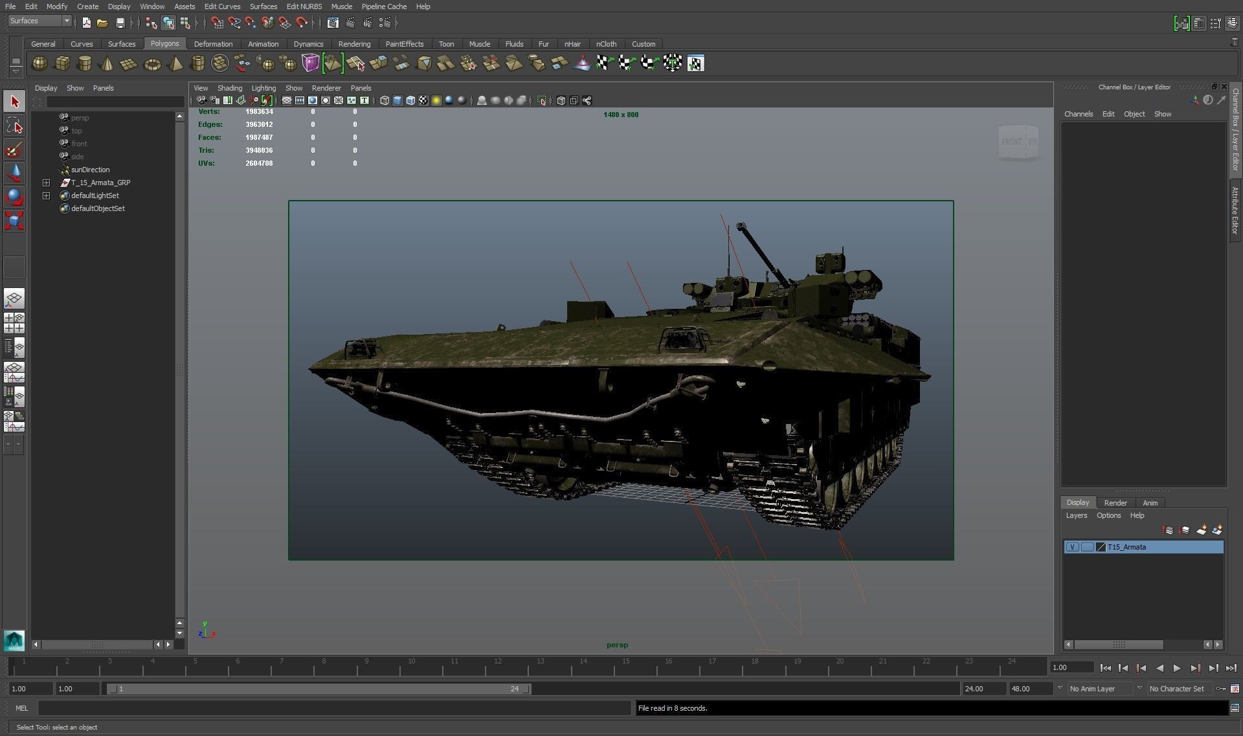The image size is (1243, 736).
Task: Open the Channels menu in Channel Box
Action: (x=1078, y=114)
